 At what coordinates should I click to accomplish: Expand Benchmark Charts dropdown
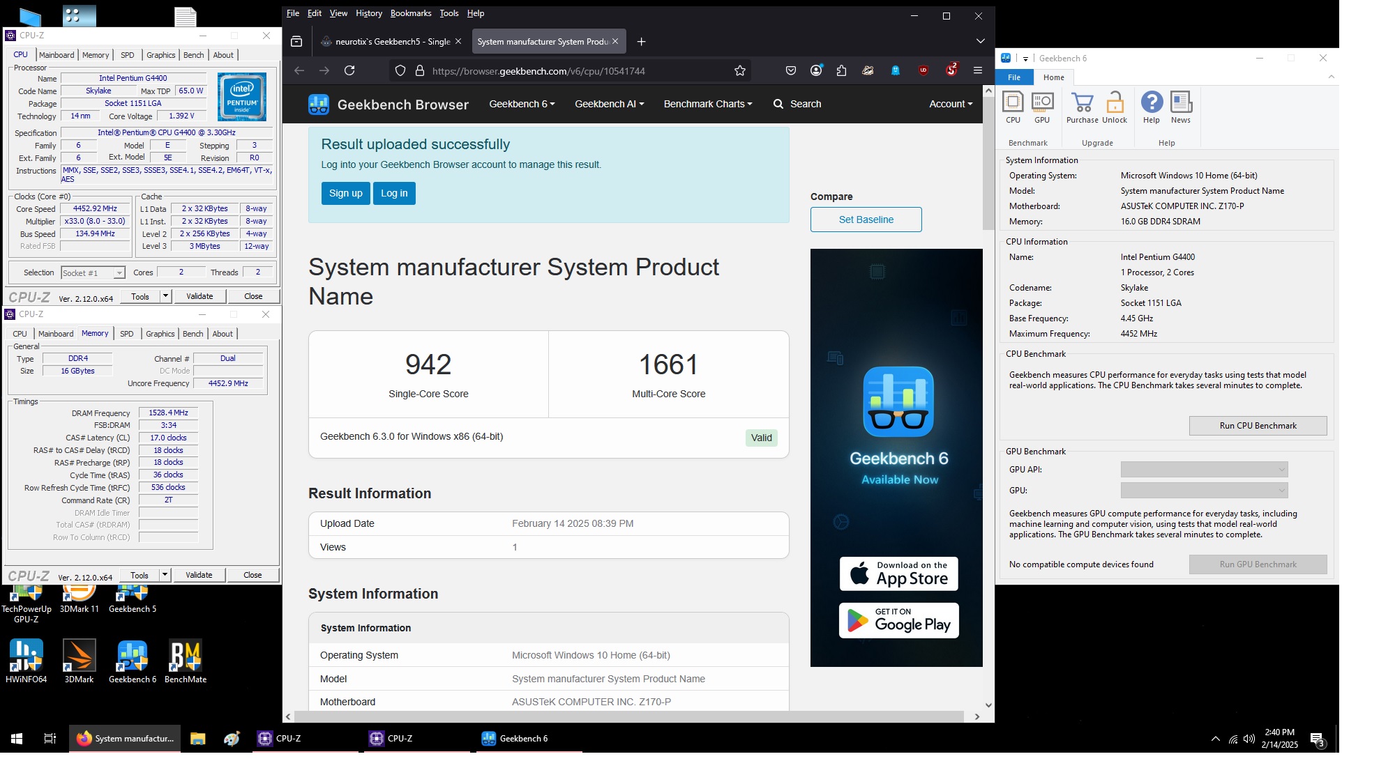click(x=708, y=104)
